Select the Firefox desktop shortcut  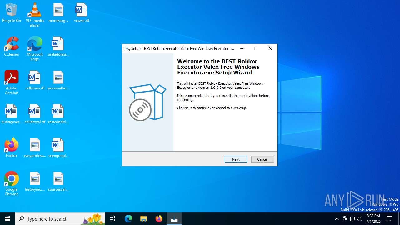point(12,148)
